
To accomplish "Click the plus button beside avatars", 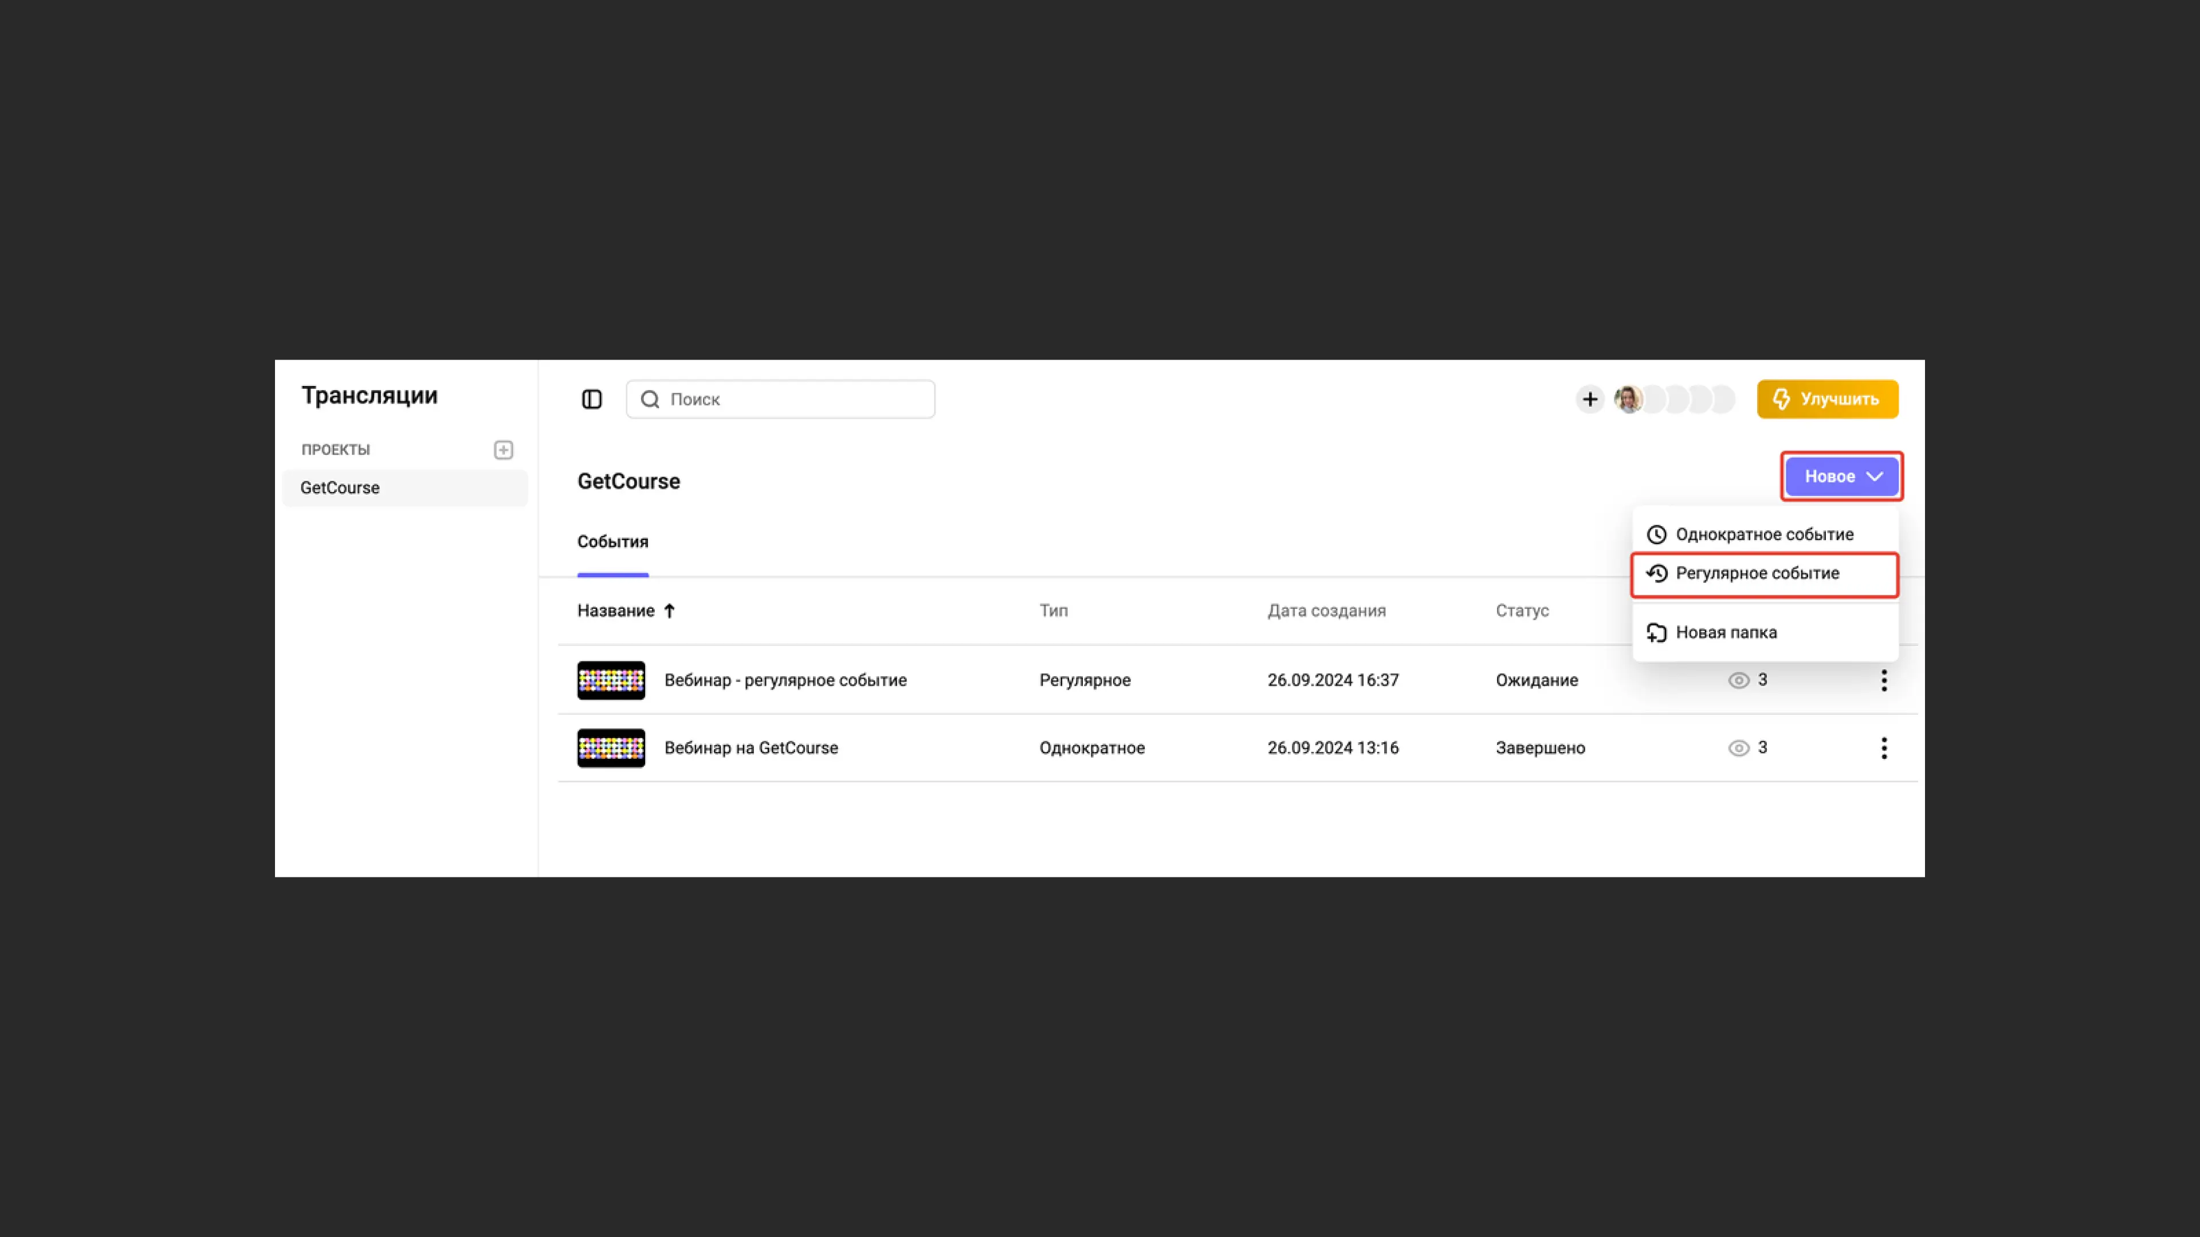I will click(1589, 400).
